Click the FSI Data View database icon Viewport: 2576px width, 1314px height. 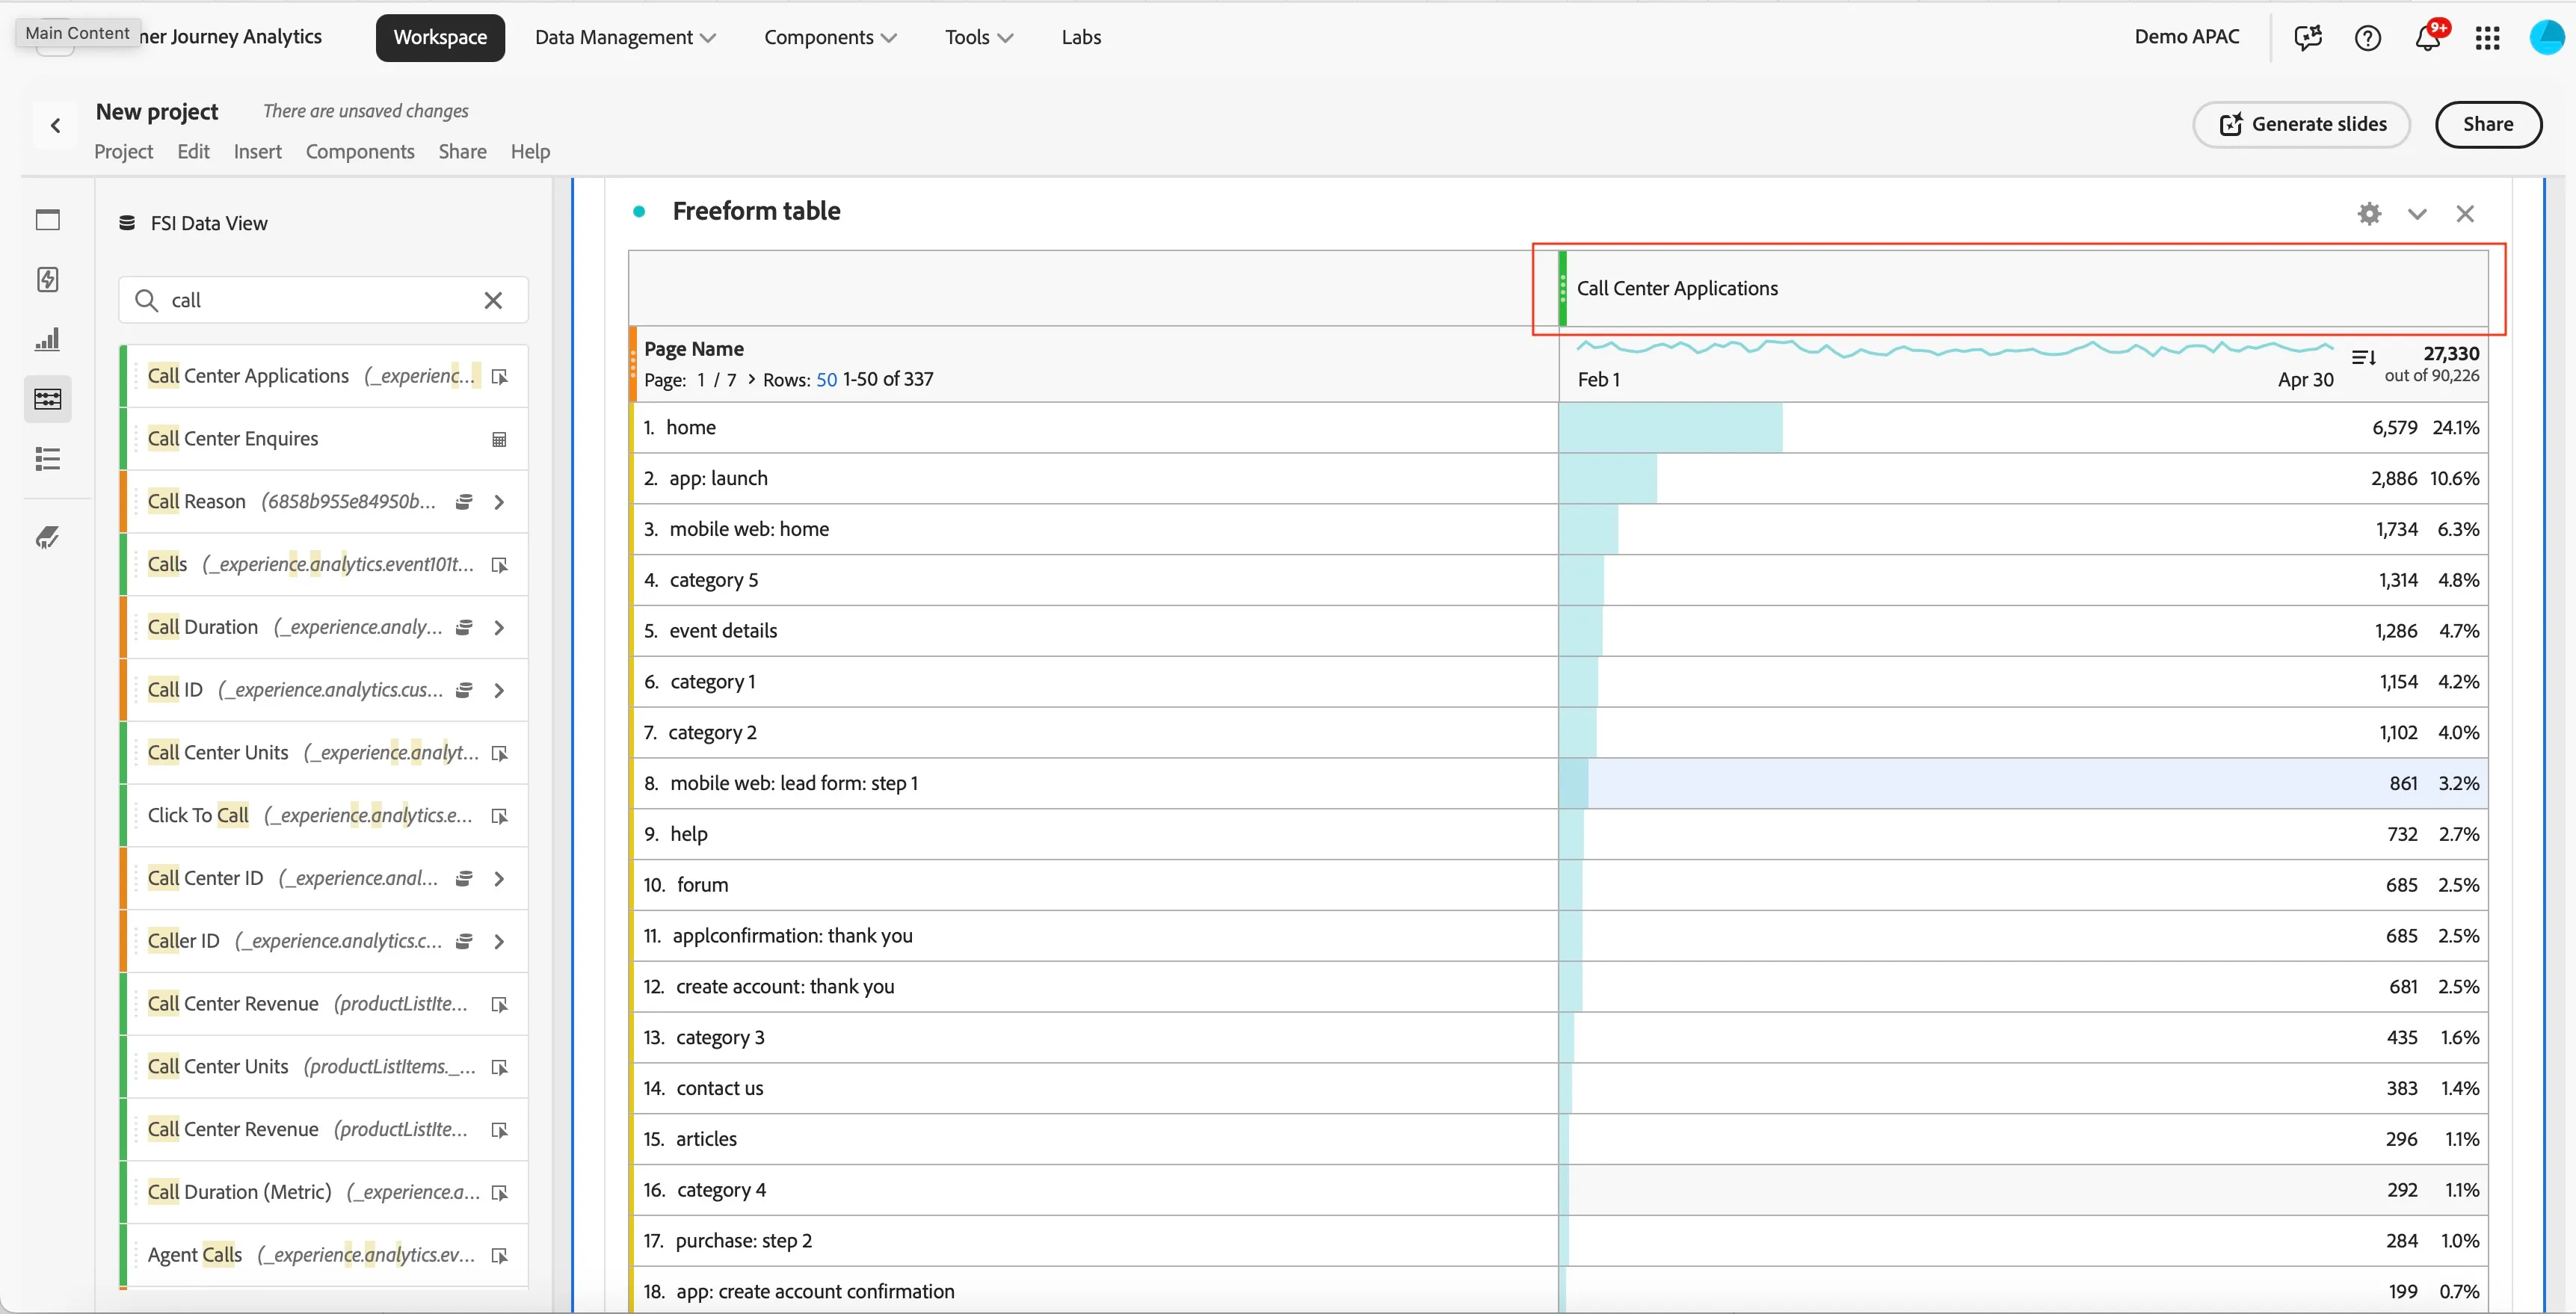(127, 223)
